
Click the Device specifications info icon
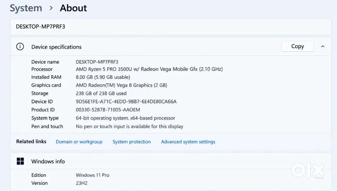[20, 46]
